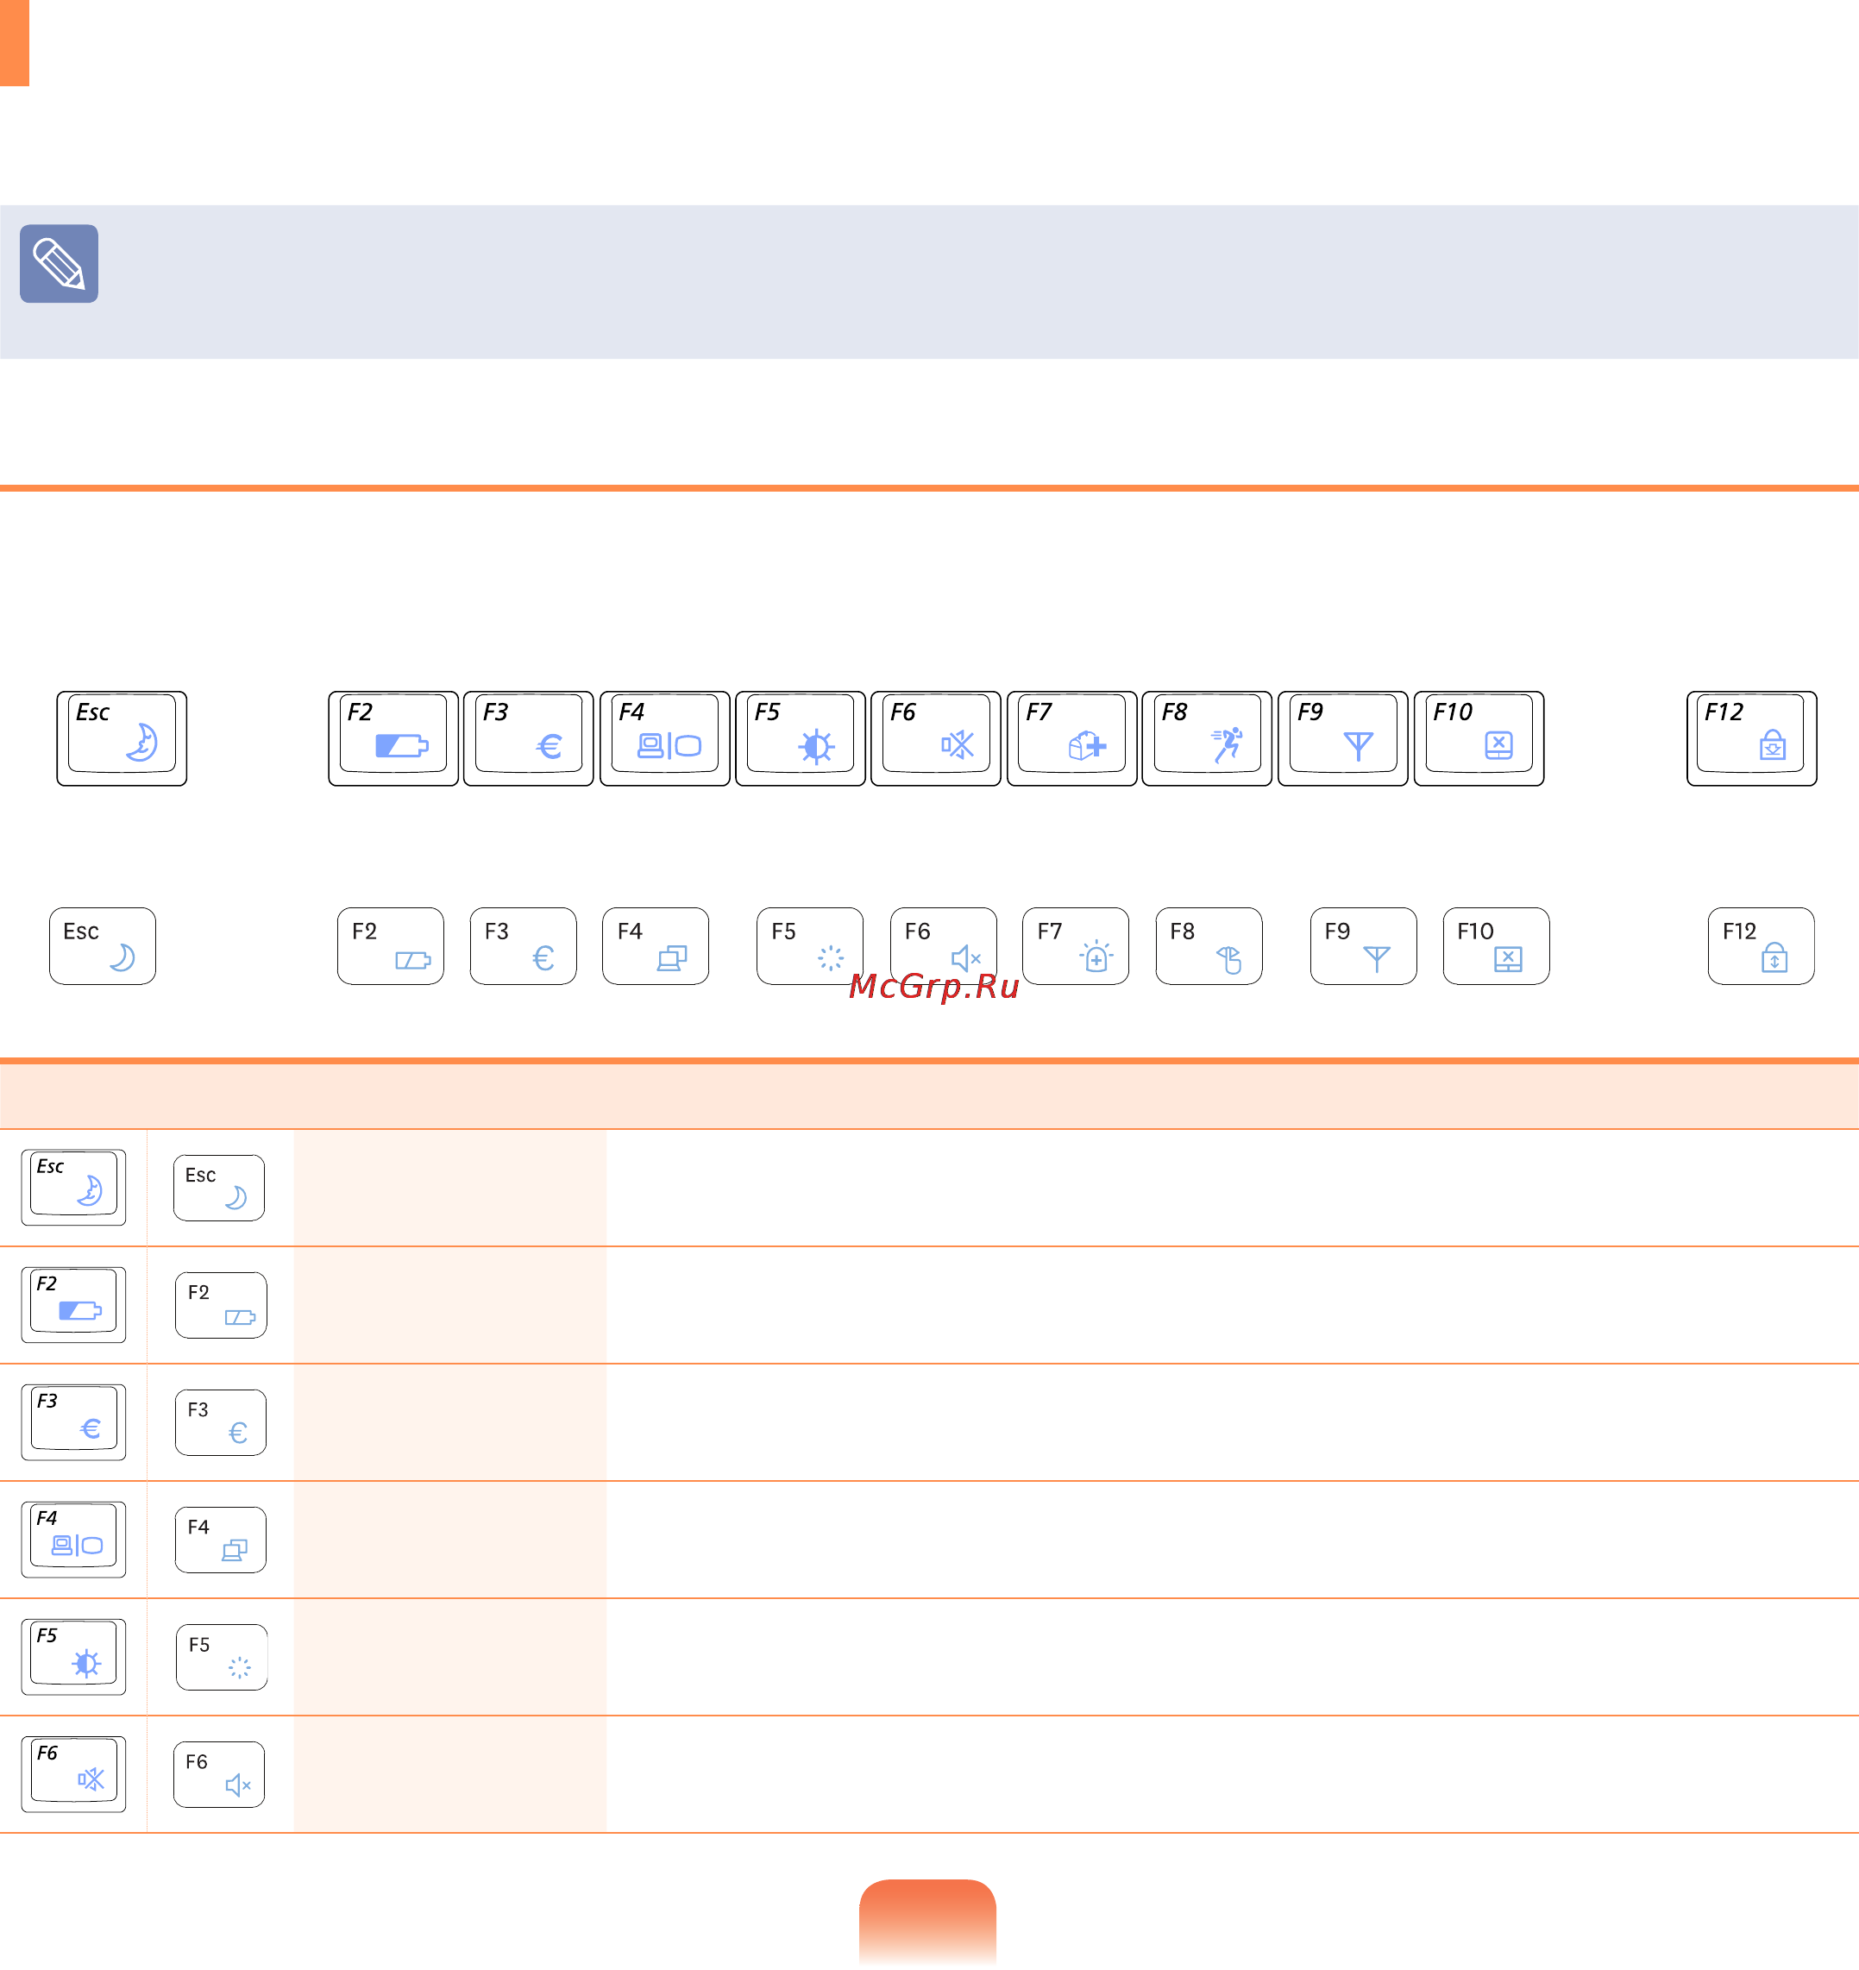Image resolution: width=1859 pixels, height=1970 pixels.
Task: Click the rounded F5 backlight key in the table
Action: point(222,1657)
